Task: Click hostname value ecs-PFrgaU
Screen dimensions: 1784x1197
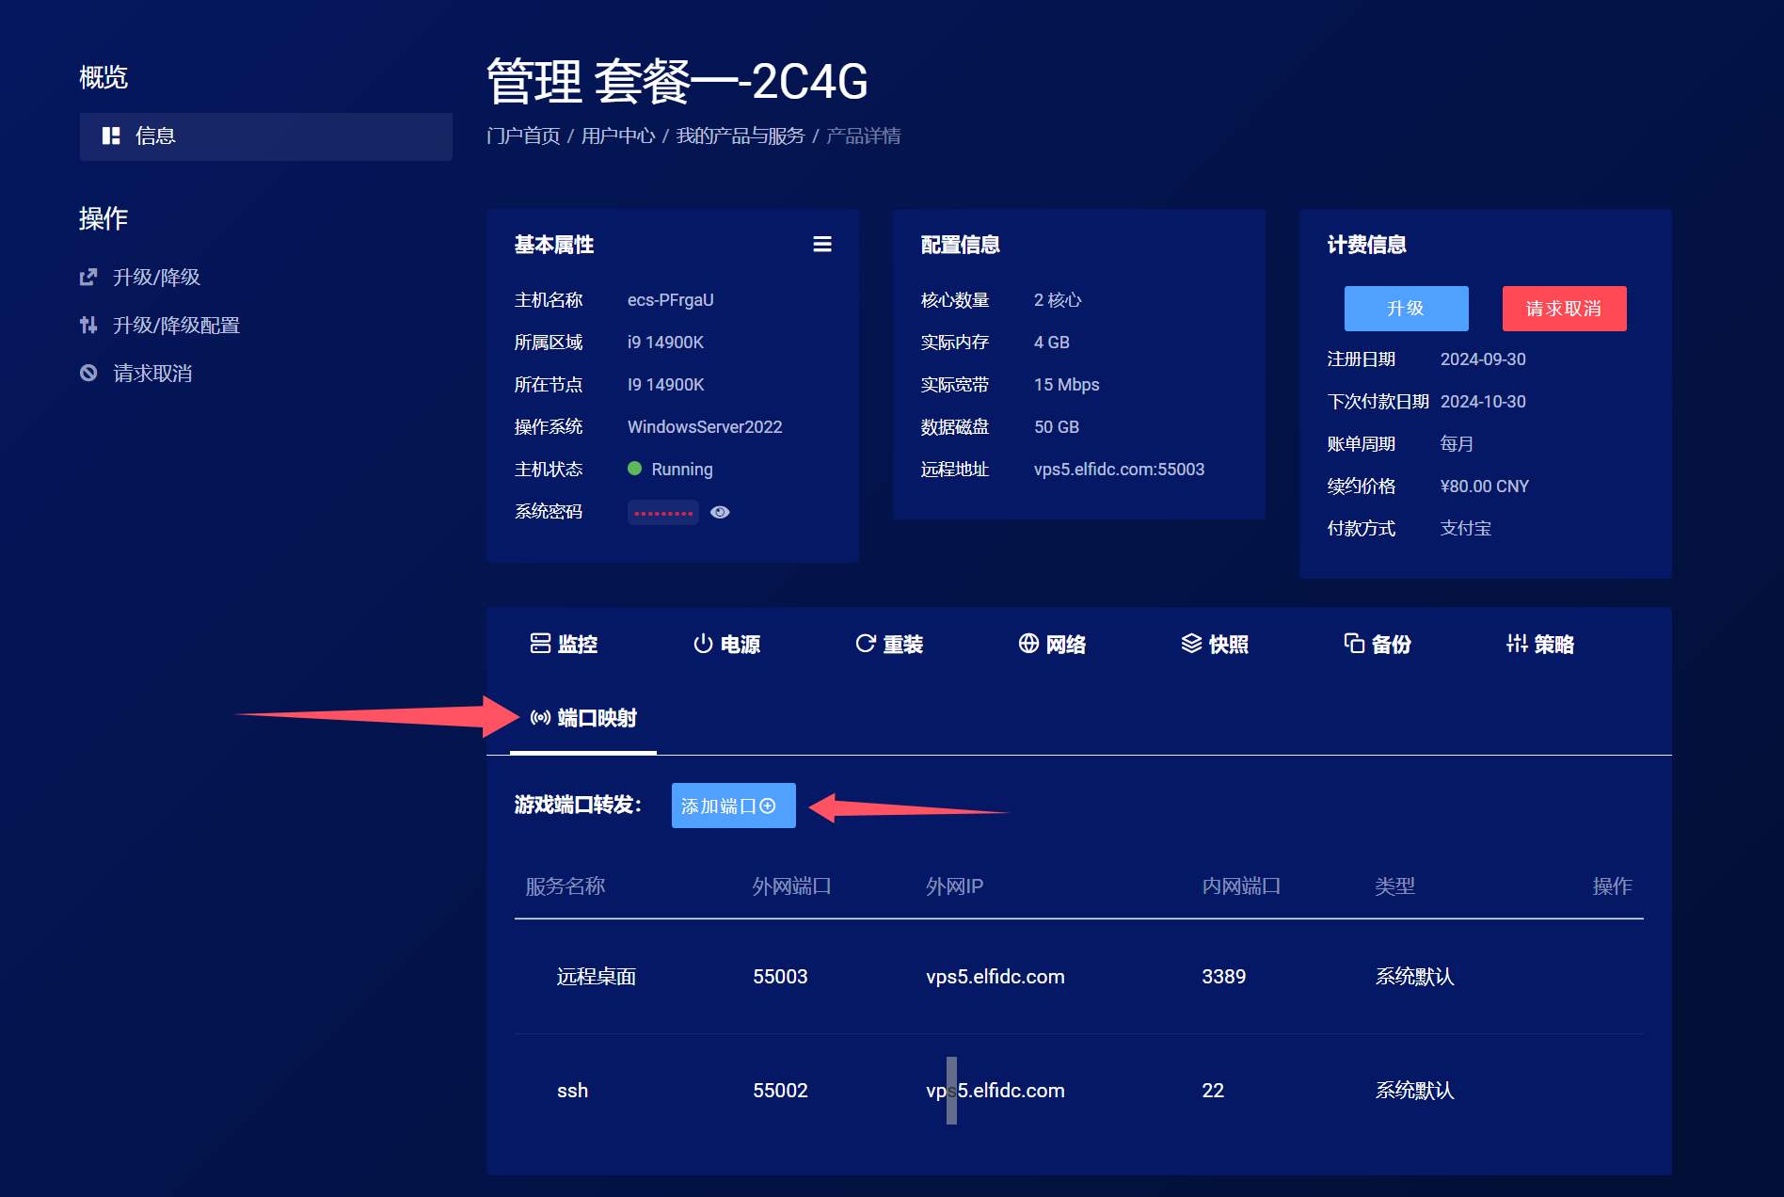Action: tap(671, 300)
